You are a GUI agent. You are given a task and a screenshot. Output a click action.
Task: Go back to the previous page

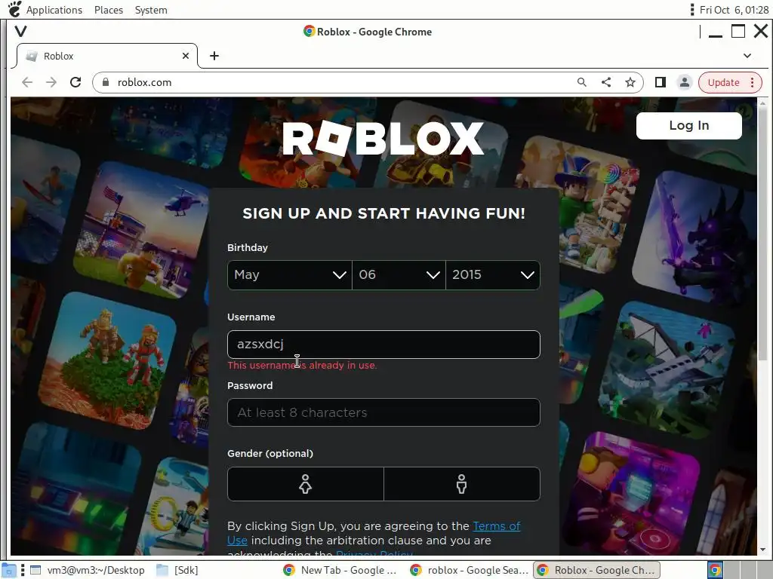[27, 82]
